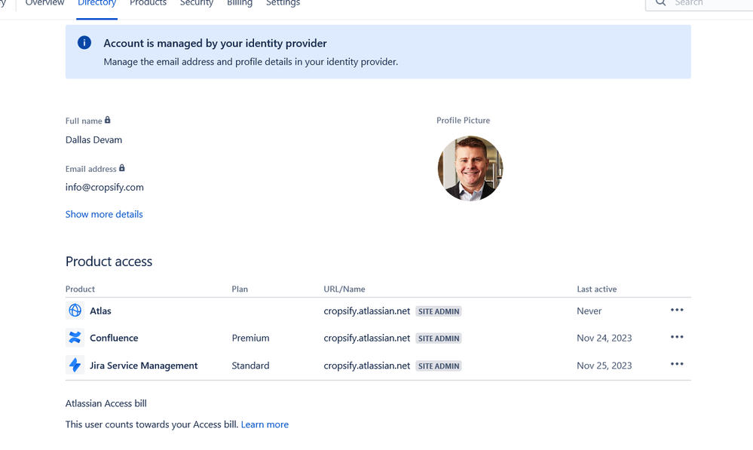The image size is (753, 450).
Task: Click the Nov 25, 2023 date
Action: pyautogui.click(x=604, y=366)
